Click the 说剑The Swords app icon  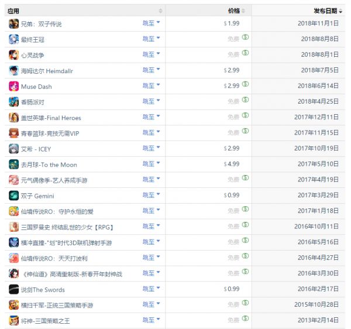pos(13,289)
